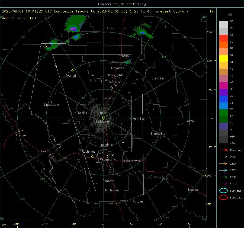Click the cyan 27ZW track arrow
Viewport: 244px width, 228px height.
[x=223, y=171]
